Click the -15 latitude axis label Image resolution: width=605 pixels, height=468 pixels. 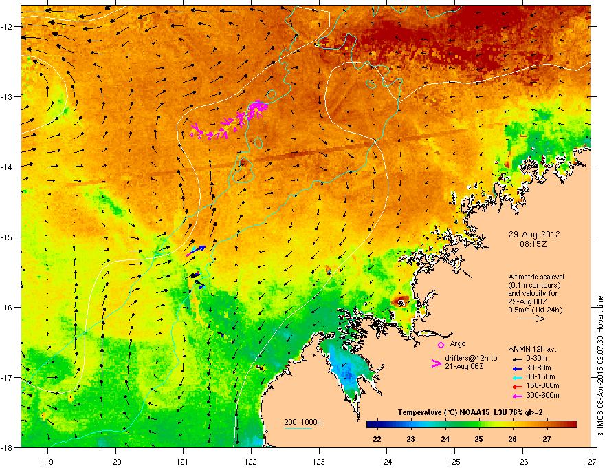7,237
